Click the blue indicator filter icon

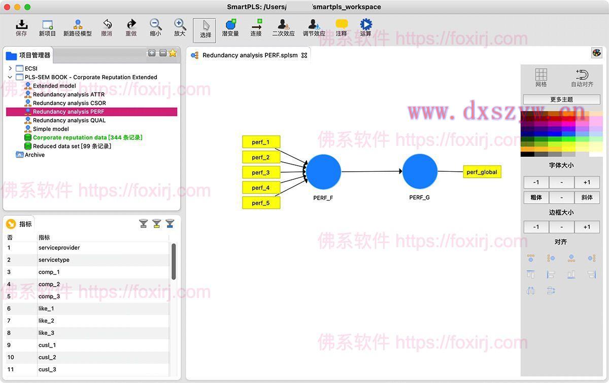coord(170,223)
